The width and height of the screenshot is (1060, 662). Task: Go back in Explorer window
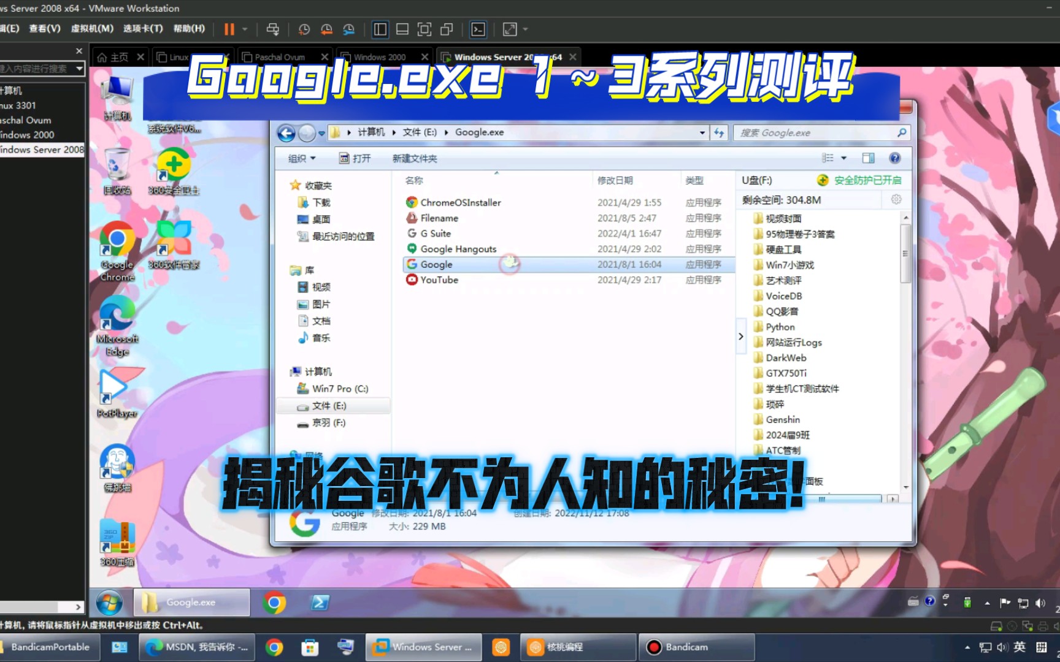click(x=286, y=132)
